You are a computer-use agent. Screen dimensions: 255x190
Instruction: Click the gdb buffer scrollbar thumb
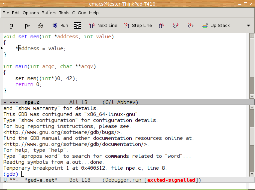[x=252, y=136]
